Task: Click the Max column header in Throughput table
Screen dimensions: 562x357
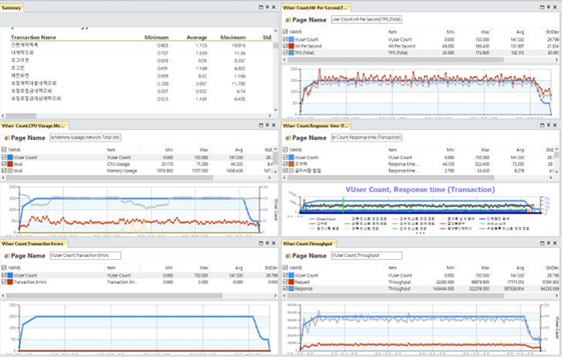Action: [x=485, y=268]
